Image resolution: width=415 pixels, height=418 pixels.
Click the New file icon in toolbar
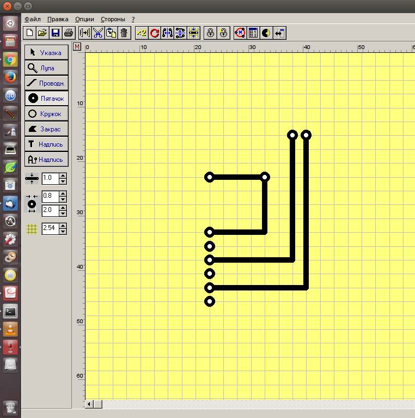coord(30,33)
